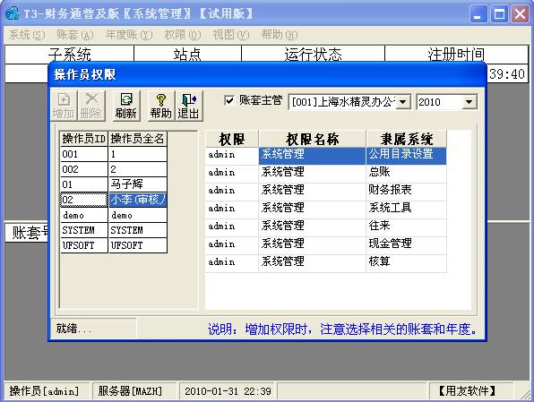Click the 操作员ID column header
The height and width of the screenshot is (402, 534).
tap(84, 139)
